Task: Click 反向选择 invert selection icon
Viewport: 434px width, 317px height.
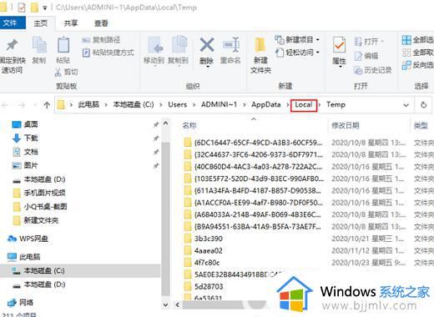Action: [x=406, y=65]
